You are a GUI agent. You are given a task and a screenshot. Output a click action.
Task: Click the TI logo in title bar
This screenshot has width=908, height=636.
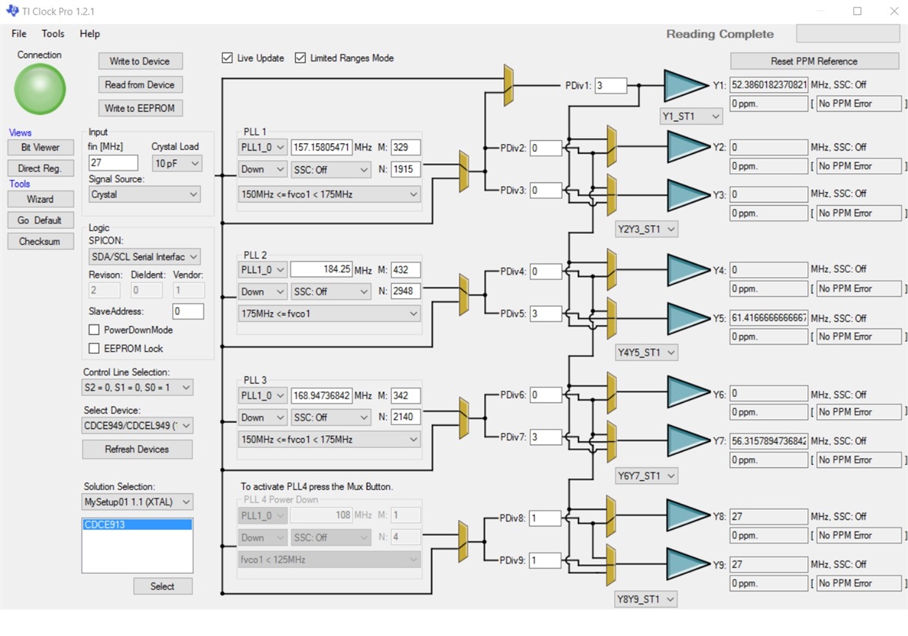(13, 11)
